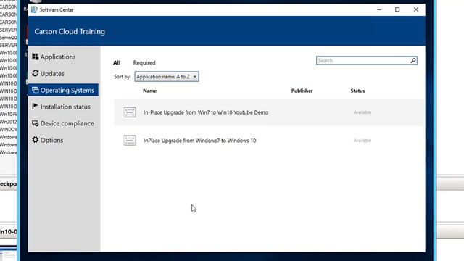Click the search magnifier icon

click(413, 60)
